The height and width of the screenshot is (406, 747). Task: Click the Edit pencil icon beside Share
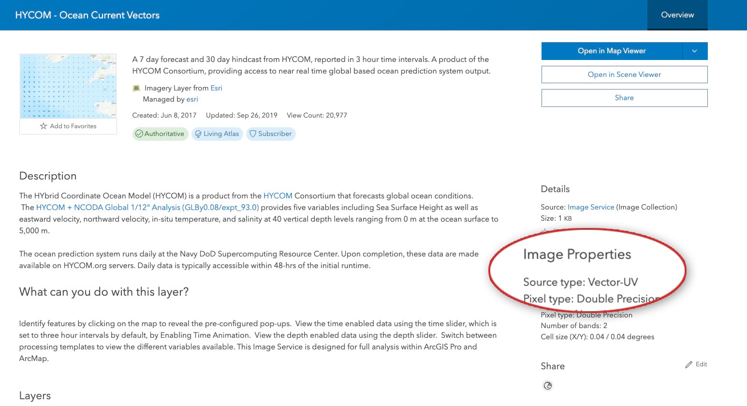coord(688,364)
